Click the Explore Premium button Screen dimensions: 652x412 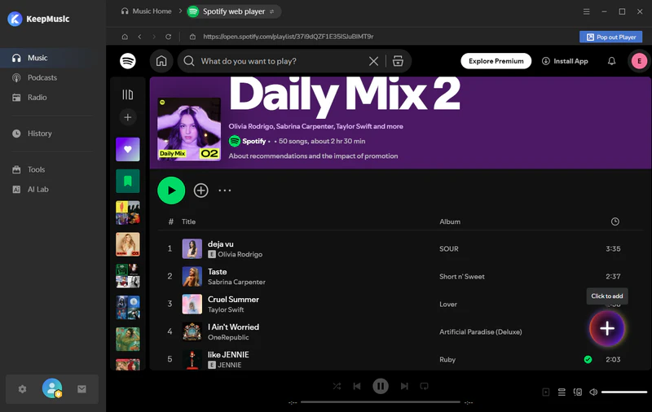[x=496, y=61]
